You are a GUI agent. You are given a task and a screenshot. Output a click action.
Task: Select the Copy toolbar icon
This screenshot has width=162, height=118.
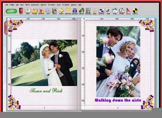(x=48, y=11)
